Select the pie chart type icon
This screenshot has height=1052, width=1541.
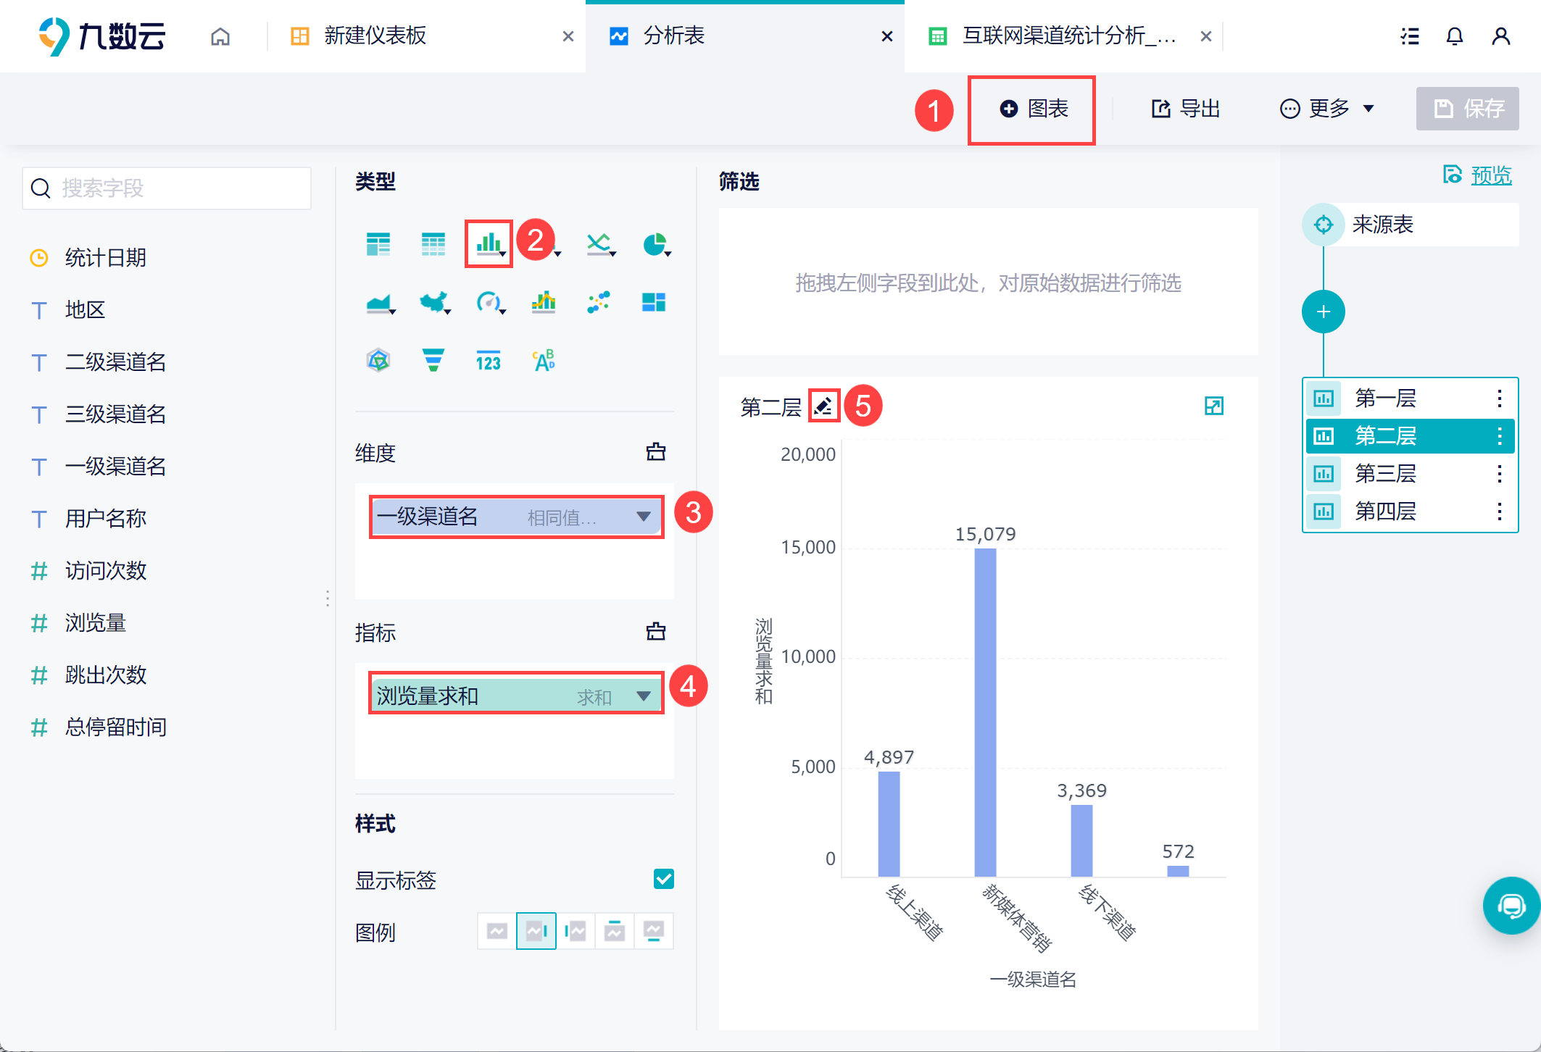click(655, 244)
